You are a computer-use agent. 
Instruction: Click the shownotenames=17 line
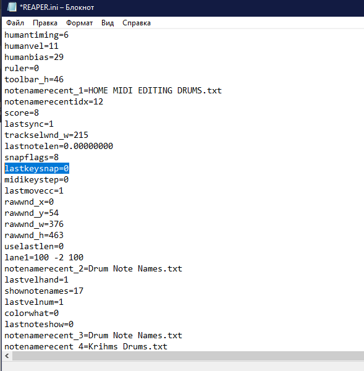44,291
